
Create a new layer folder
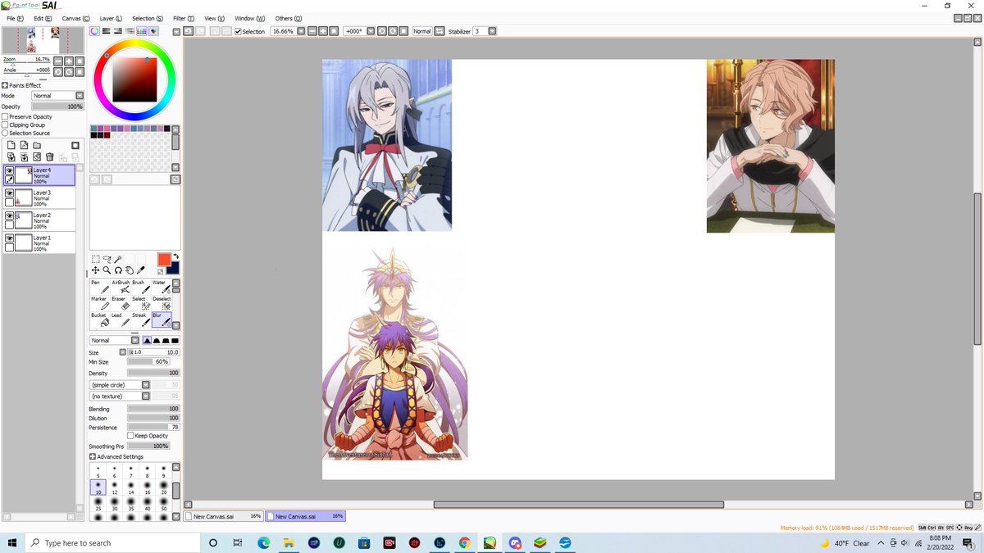pyautogui.click(x=37, y=145)
